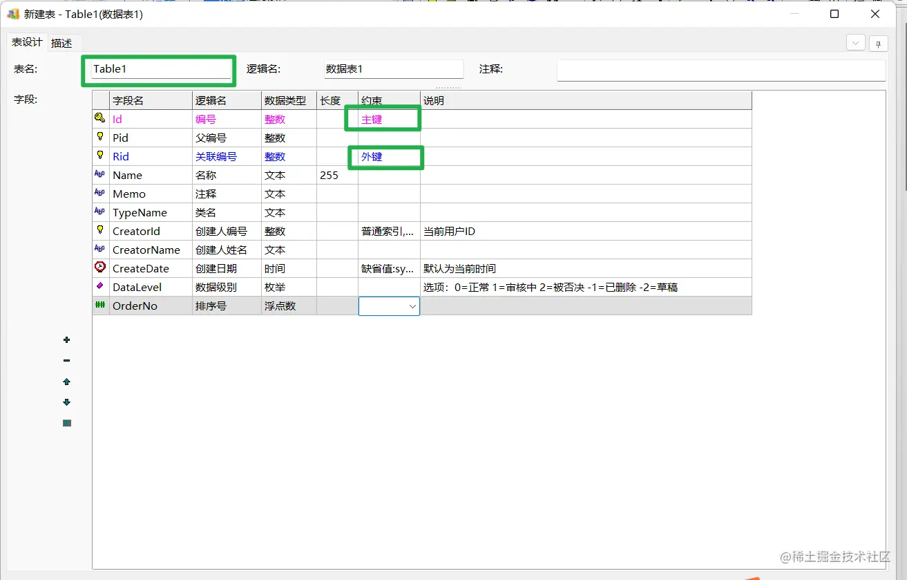Open the chevron dropdown next to the pin
The image size is (907, 580).
pyautogui.click(x=856, y=43)
